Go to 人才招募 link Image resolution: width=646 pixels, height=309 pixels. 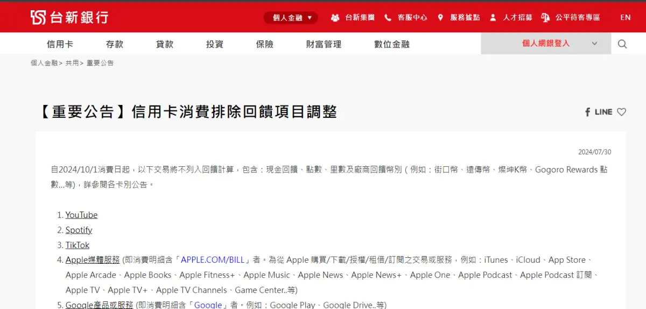(517, 18)
